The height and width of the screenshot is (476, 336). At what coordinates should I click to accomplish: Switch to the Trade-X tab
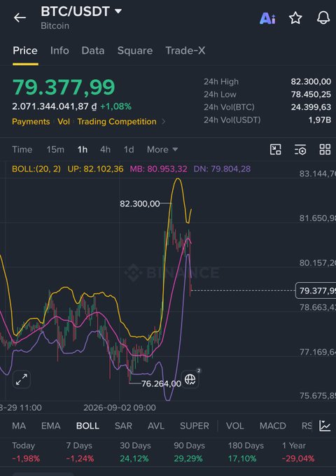tap(185, 50)
